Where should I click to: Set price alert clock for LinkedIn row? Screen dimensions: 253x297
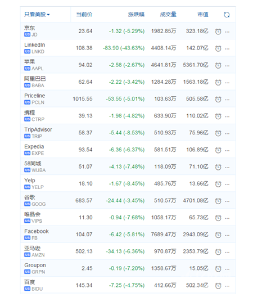coord(218,48)
